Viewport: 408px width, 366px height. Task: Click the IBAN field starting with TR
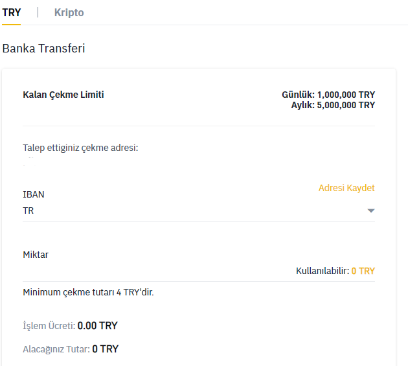tap(188, 211)
